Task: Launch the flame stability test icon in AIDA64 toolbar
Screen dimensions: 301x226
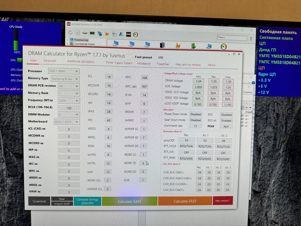Action: pos(107,34)
